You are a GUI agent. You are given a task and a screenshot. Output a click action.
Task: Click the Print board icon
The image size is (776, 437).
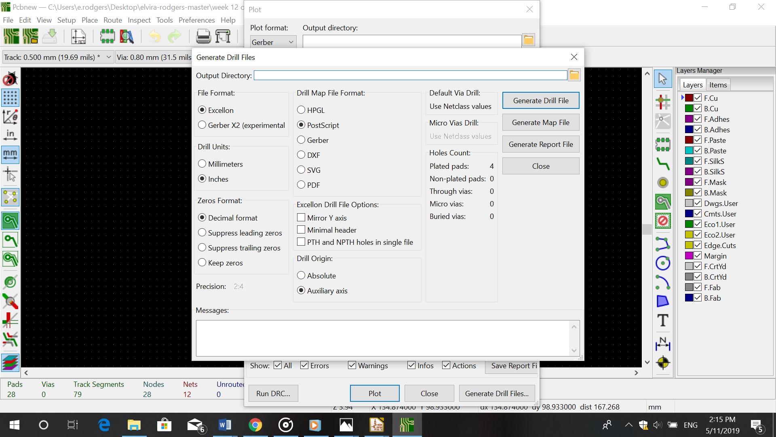203,37
